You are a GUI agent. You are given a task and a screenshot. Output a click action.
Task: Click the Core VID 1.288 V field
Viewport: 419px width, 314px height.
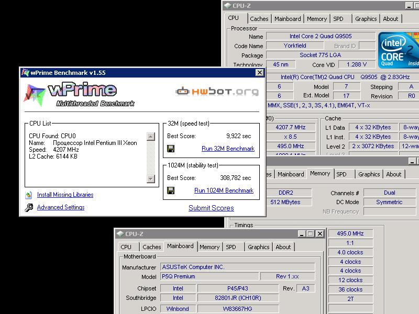click(x=357, y=64)
